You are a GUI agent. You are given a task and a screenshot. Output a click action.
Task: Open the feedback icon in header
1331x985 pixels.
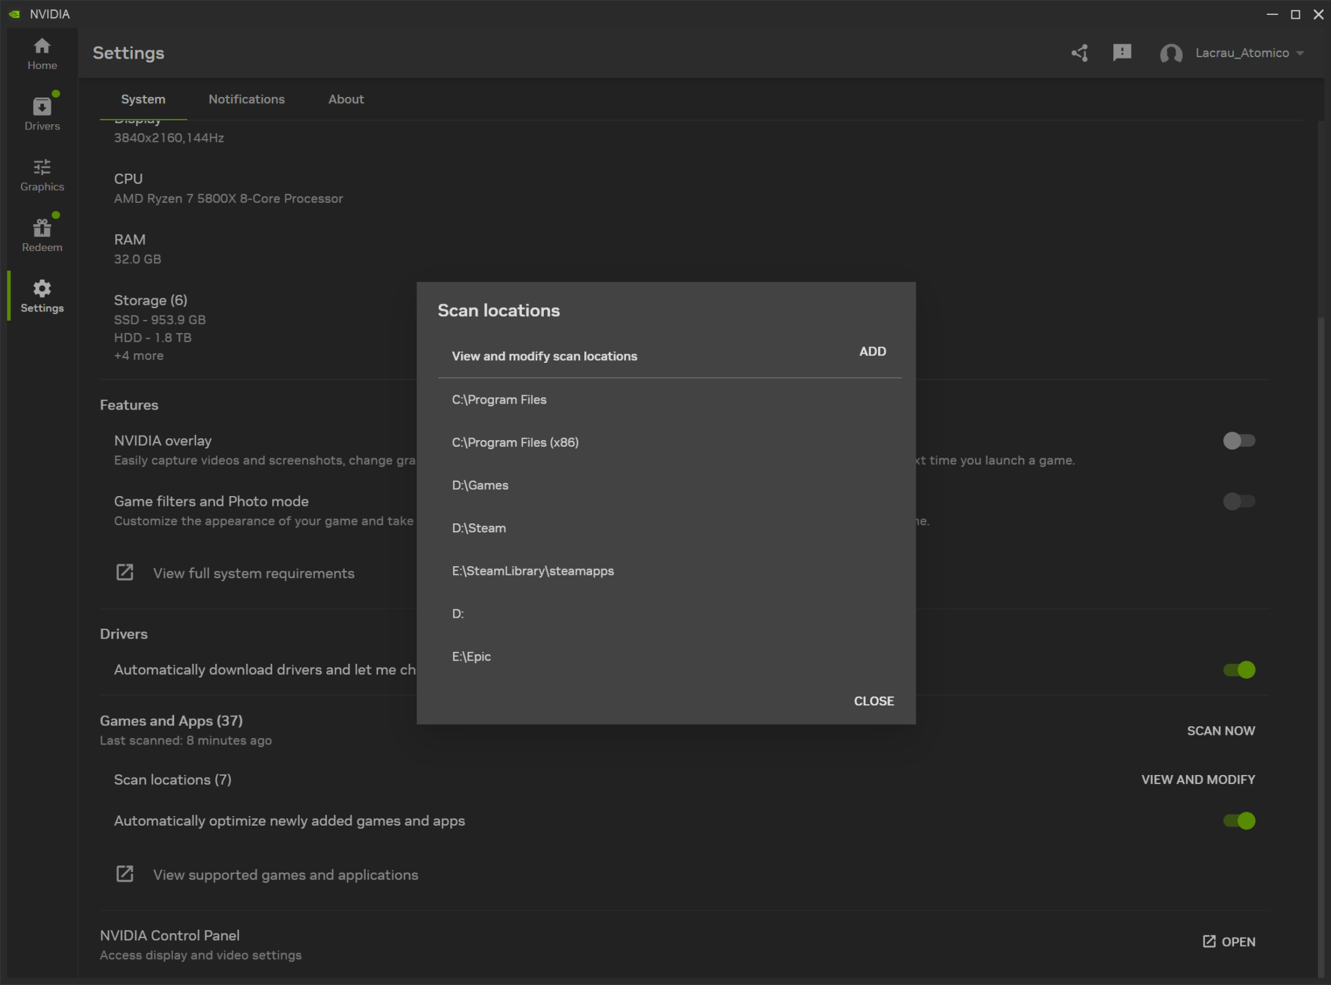point(1122,53)
